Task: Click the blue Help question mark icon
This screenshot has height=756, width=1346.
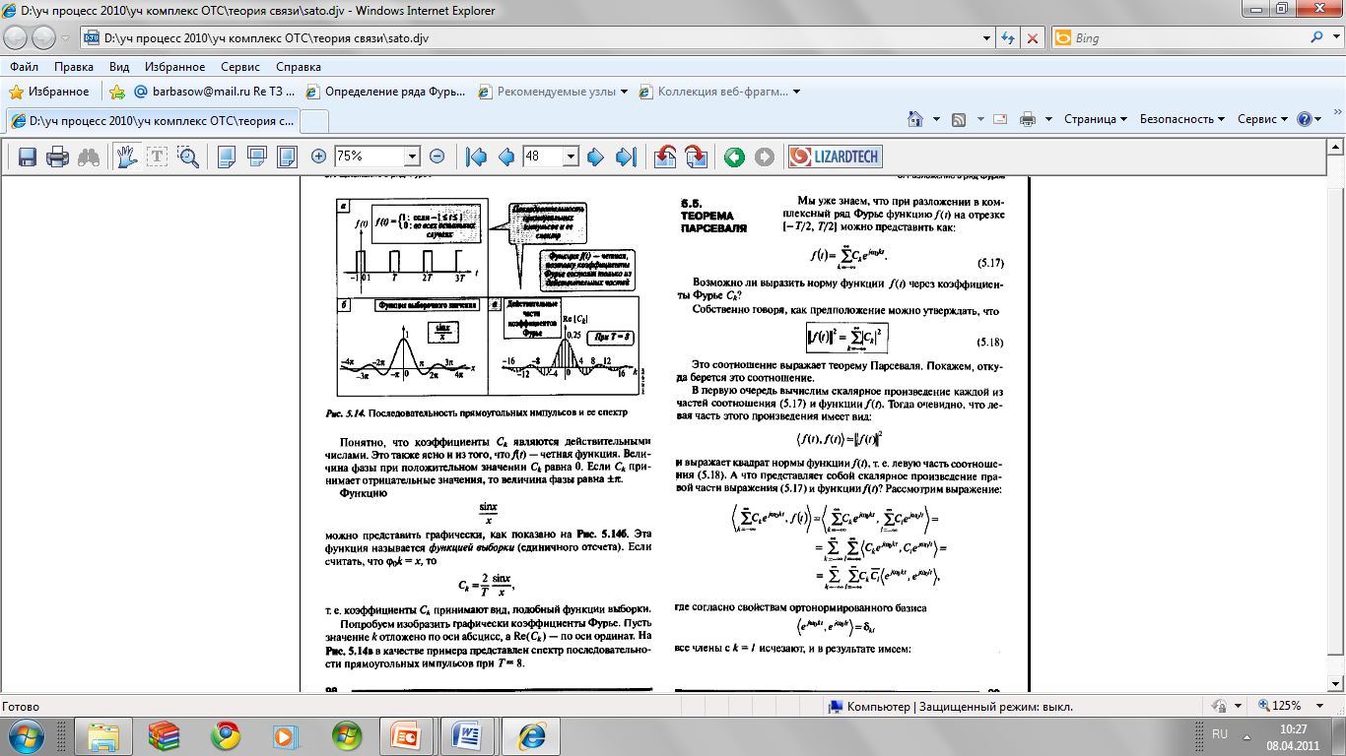Action: pos(1306,119)
